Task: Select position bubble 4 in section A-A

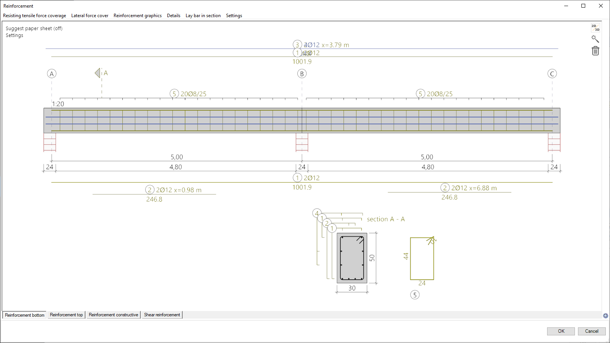Action: point(317,213)
